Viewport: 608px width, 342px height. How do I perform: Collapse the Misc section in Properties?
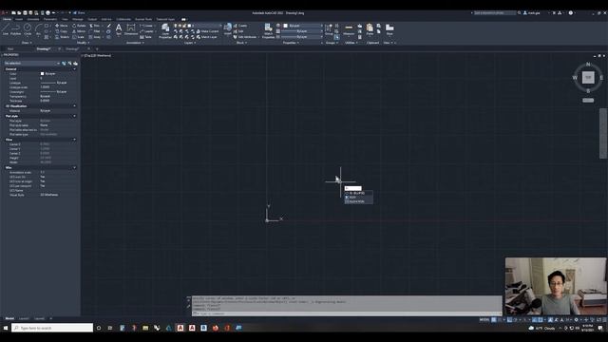[74, 167]
